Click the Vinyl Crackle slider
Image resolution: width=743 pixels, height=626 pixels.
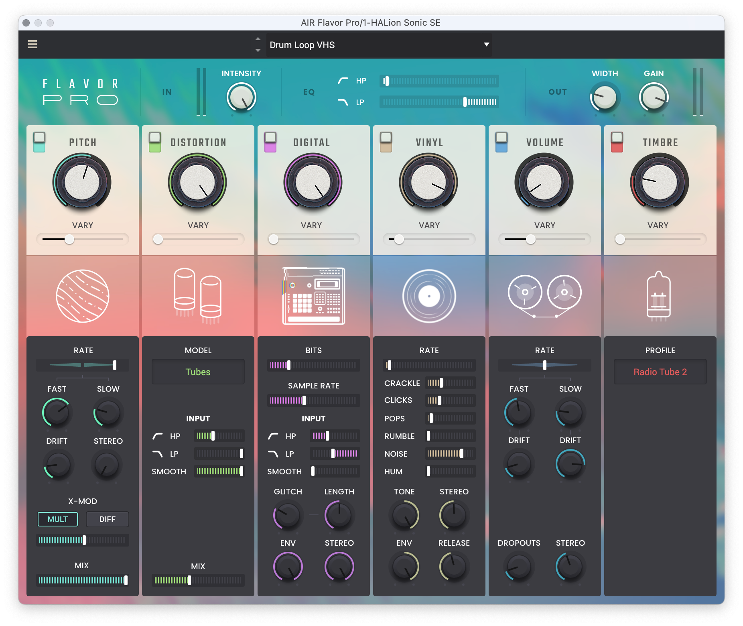coord(451,383)
